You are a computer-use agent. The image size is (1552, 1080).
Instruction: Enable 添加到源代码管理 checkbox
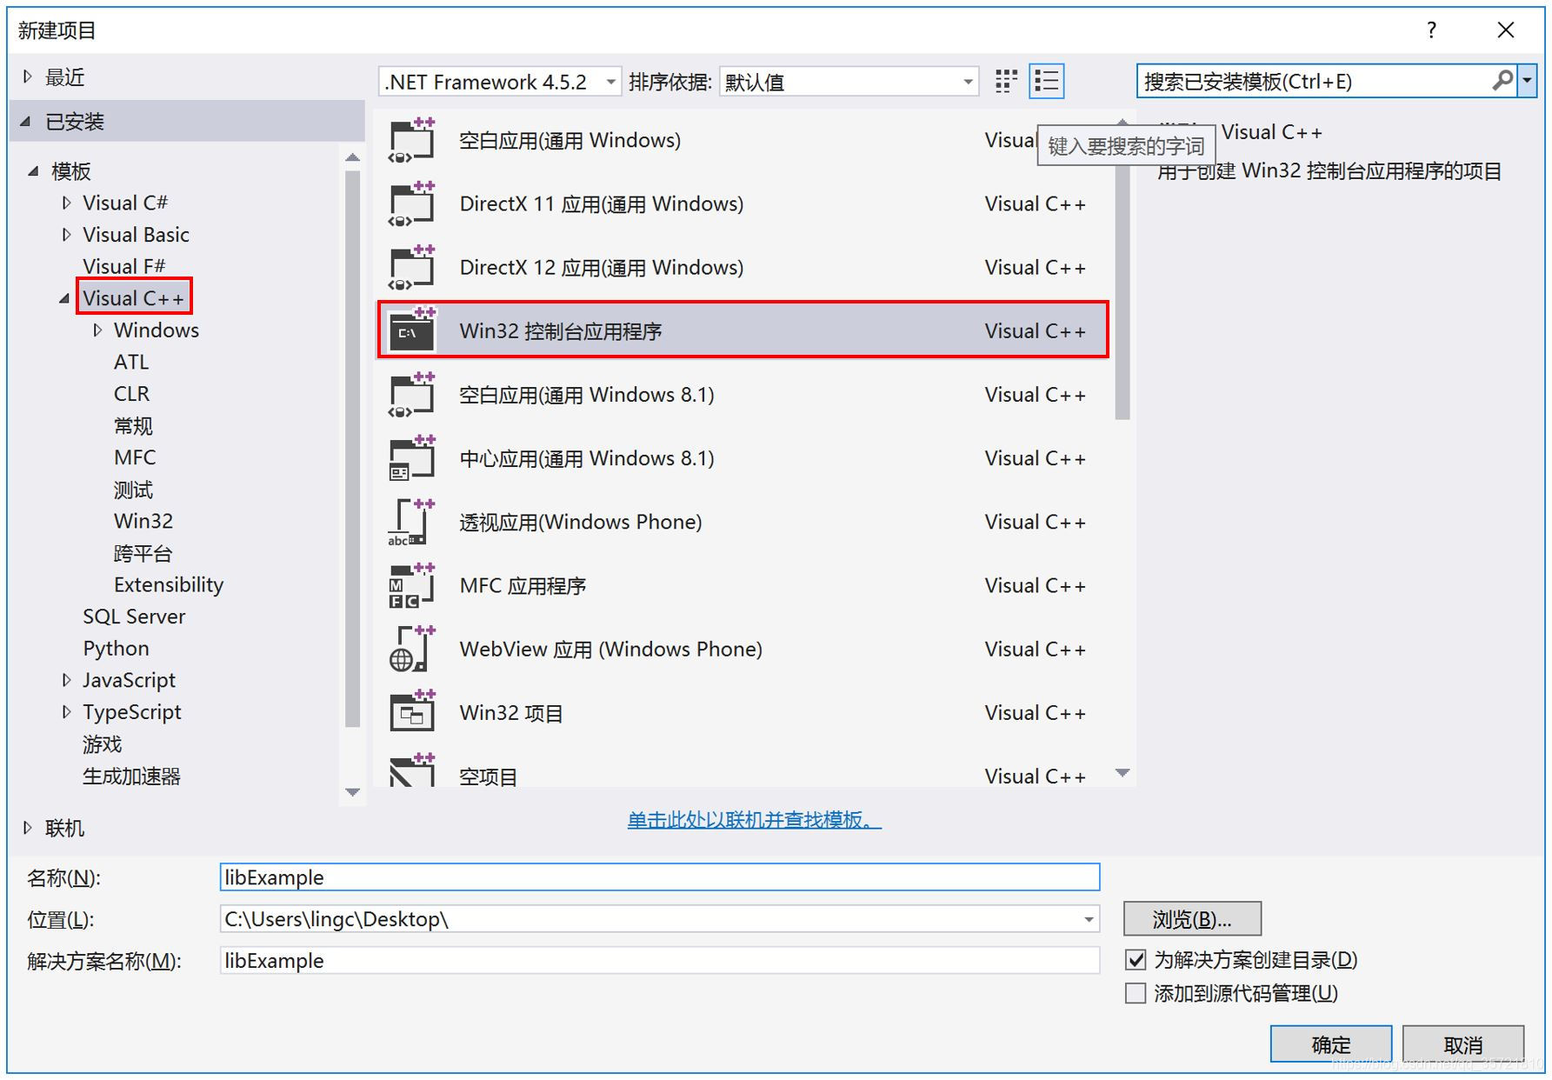pos(1136,993)
